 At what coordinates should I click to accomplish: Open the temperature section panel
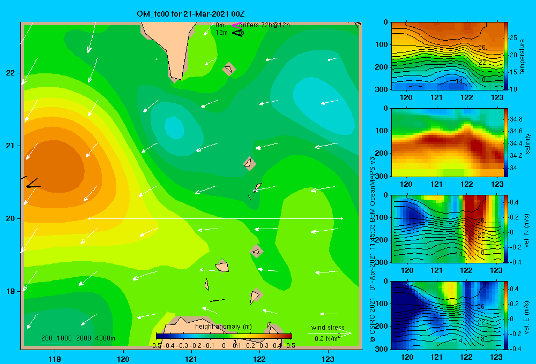448,56
